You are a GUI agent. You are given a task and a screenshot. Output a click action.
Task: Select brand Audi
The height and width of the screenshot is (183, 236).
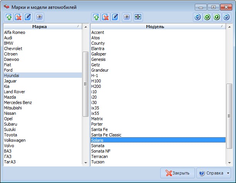(43, 38)
